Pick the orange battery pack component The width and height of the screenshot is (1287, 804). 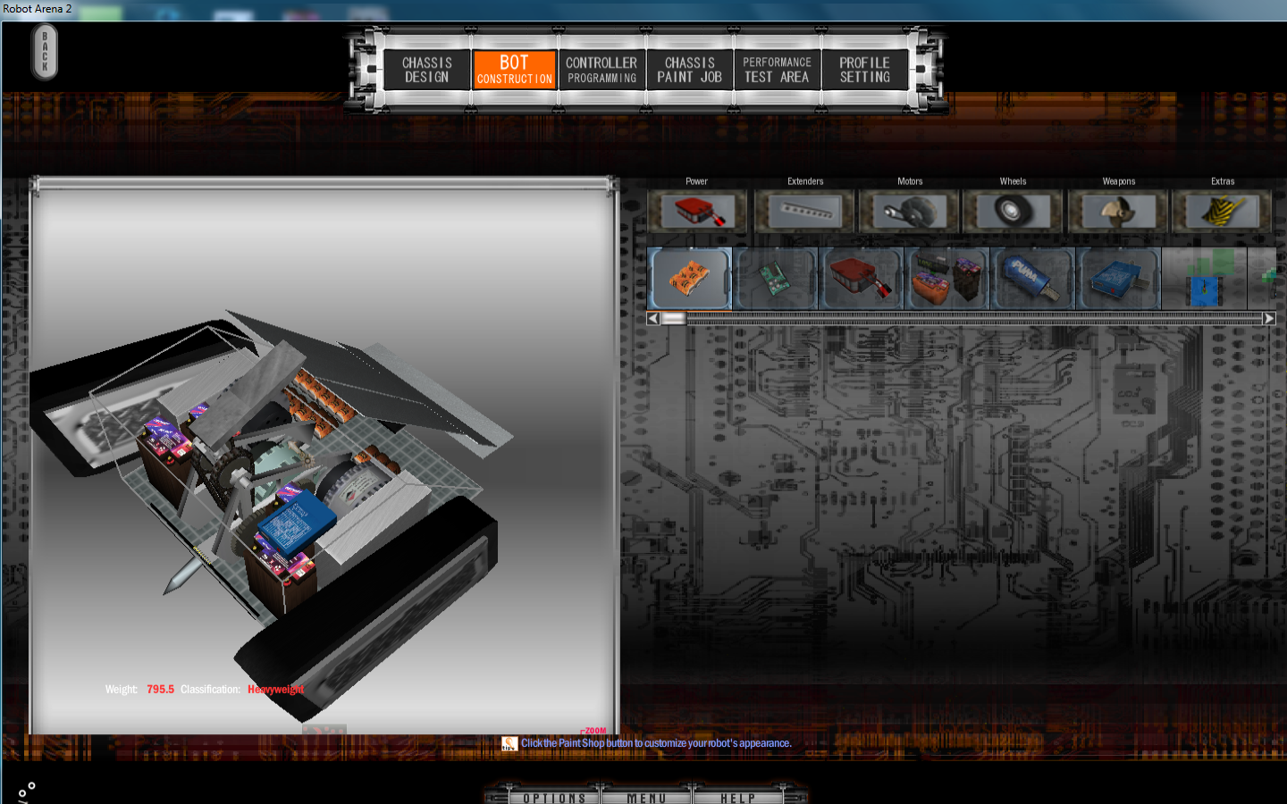(689, 279)
